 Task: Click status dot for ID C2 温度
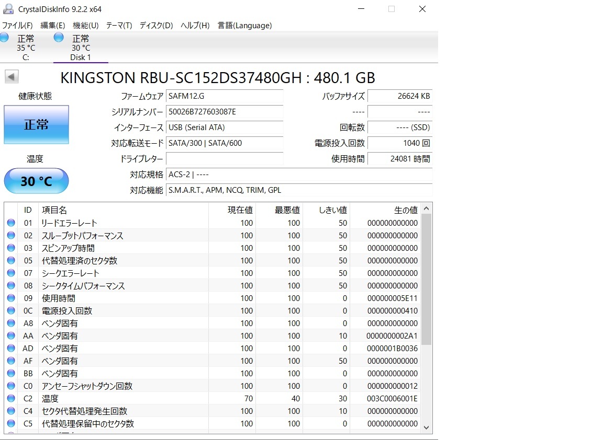pos(11,398)
